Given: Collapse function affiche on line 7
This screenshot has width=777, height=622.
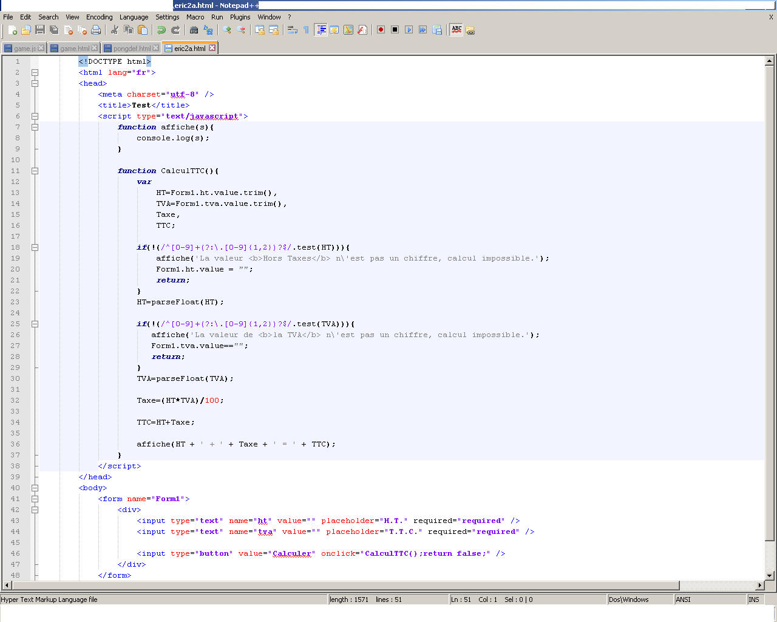Looking at the screenshot, I should [35, 127].
